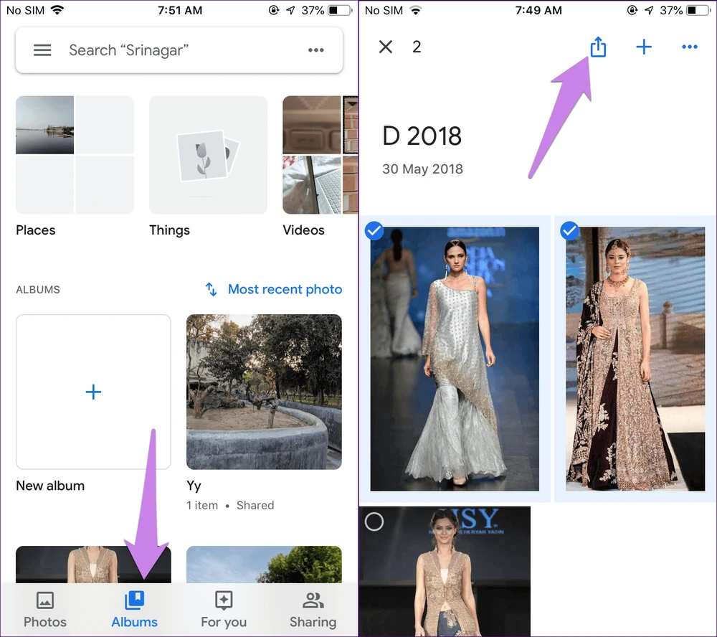Open the Sharing tab
The height and width of the screenshot is (637, 717).
pos(313,610)
